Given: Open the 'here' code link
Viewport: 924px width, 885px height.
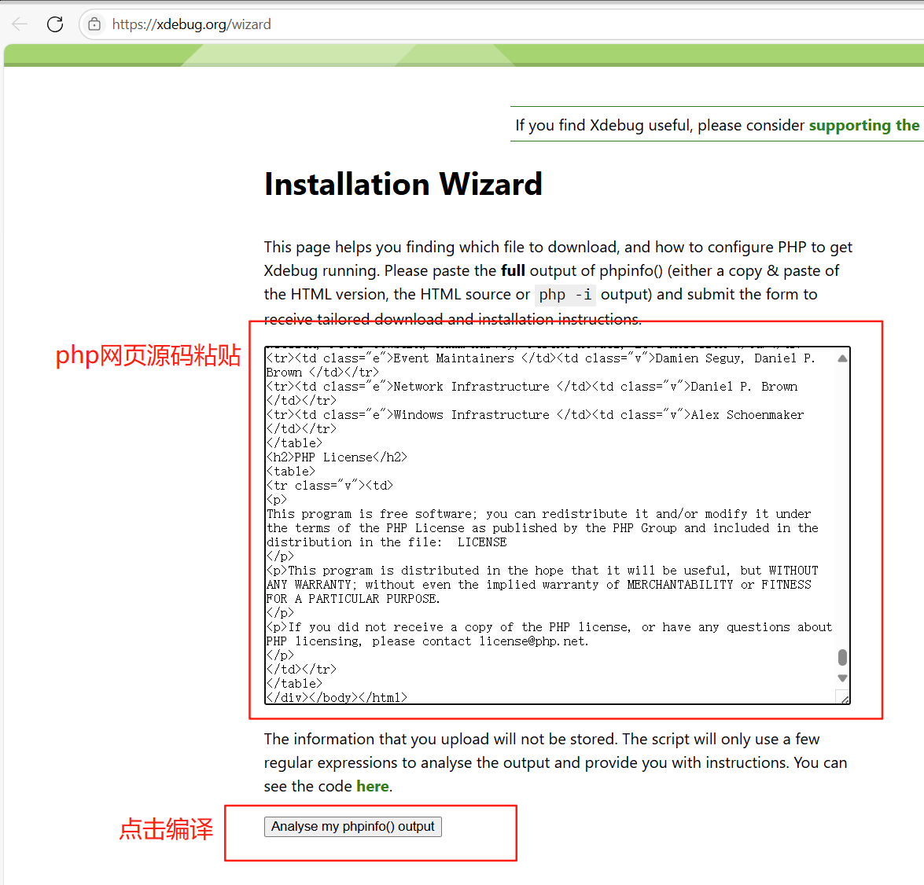Looking at the screenshot, I should click(x=373, y=786).
